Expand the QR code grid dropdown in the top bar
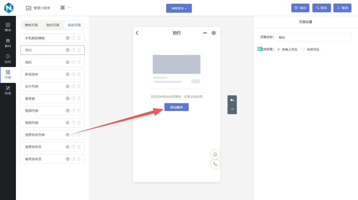The image size is (358, 200). [x=65, y=8]
